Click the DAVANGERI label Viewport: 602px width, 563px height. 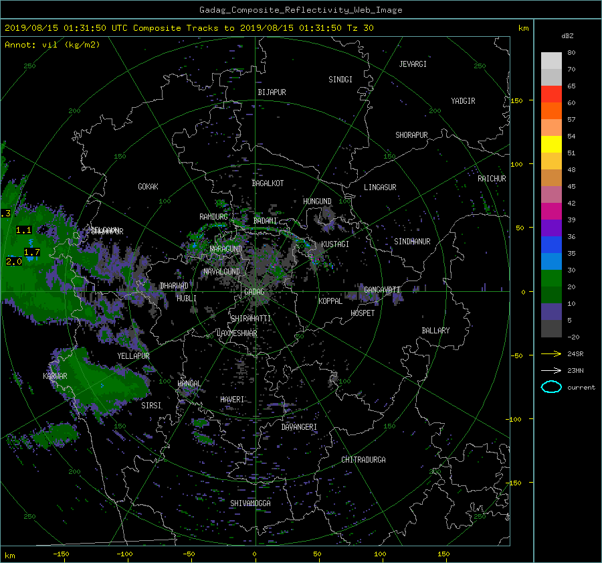click(299, 427)
